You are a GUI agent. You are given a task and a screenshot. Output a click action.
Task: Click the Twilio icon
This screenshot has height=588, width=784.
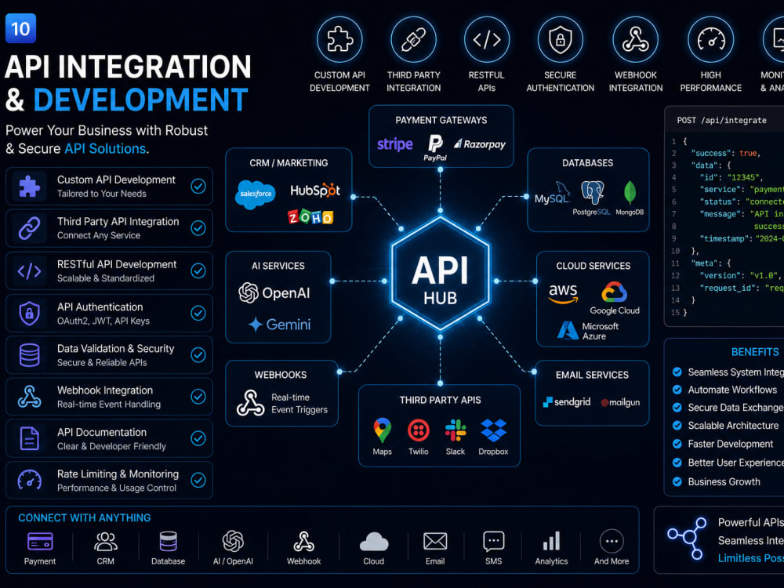(x=419, y=430)
